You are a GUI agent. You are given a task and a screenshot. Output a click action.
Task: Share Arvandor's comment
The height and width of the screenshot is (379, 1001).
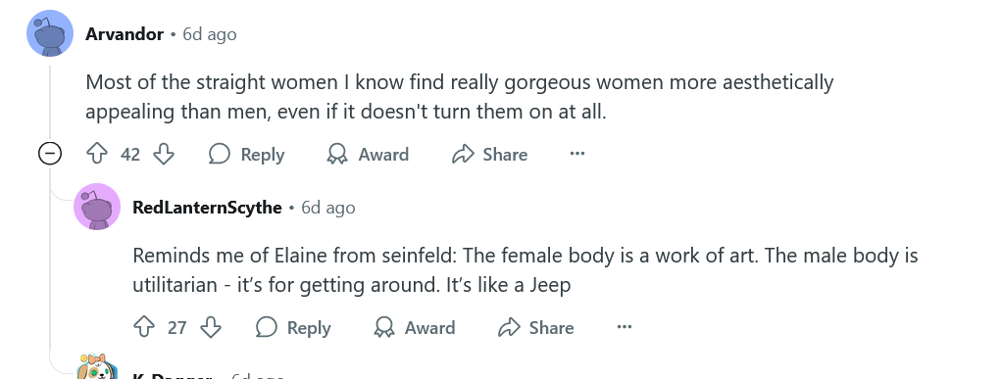(x=489, y=154)
